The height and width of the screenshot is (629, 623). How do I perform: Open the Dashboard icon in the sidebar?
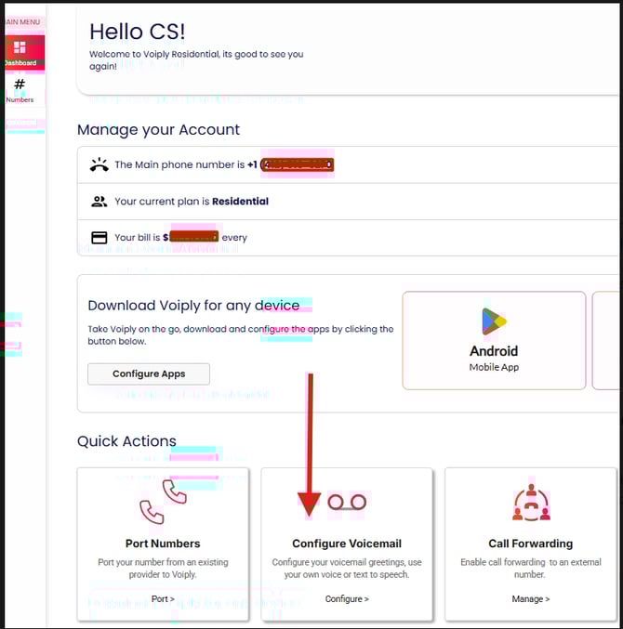pos(20,47)
